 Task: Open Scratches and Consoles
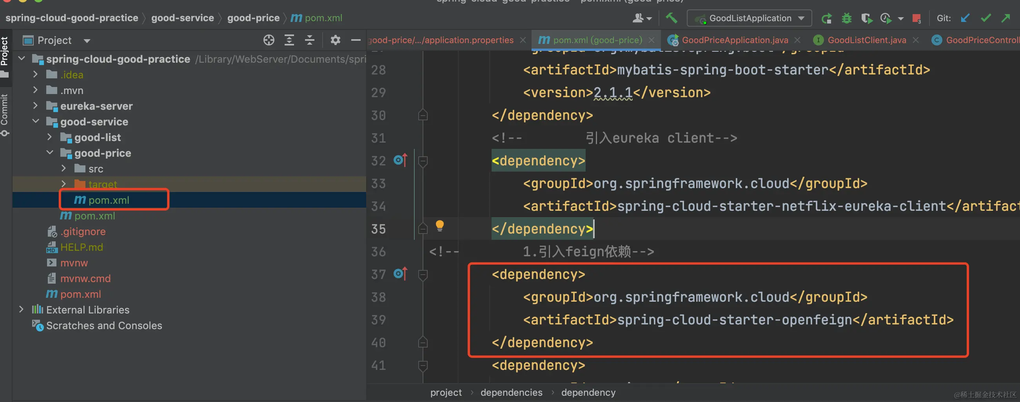104,325
